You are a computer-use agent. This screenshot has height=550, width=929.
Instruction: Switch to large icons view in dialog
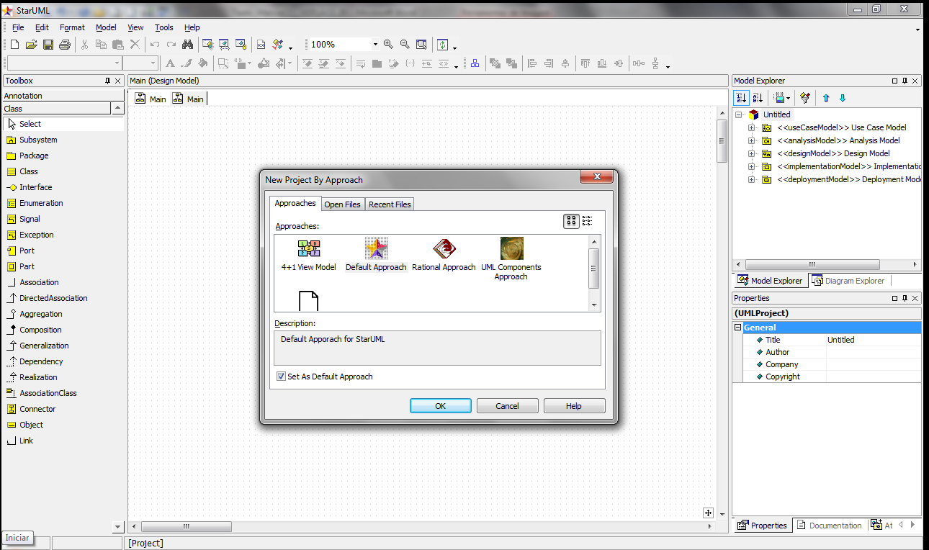(571, 221)
